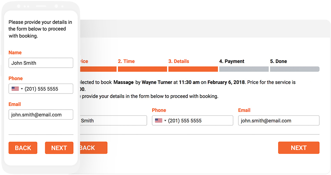Screen dimensions: 331x175
Task: Click the desktop Email field john.smith@email.com
Action: click(x=279, y=121)
